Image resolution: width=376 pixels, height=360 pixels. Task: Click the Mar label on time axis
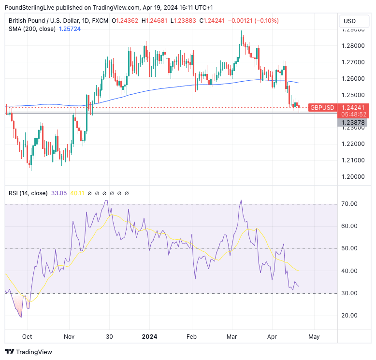point(232,336)
